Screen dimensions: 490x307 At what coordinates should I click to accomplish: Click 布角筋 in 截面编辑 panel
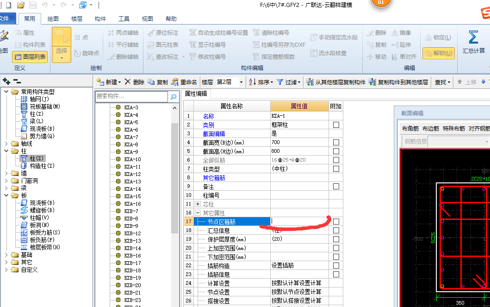pos(410,128)
